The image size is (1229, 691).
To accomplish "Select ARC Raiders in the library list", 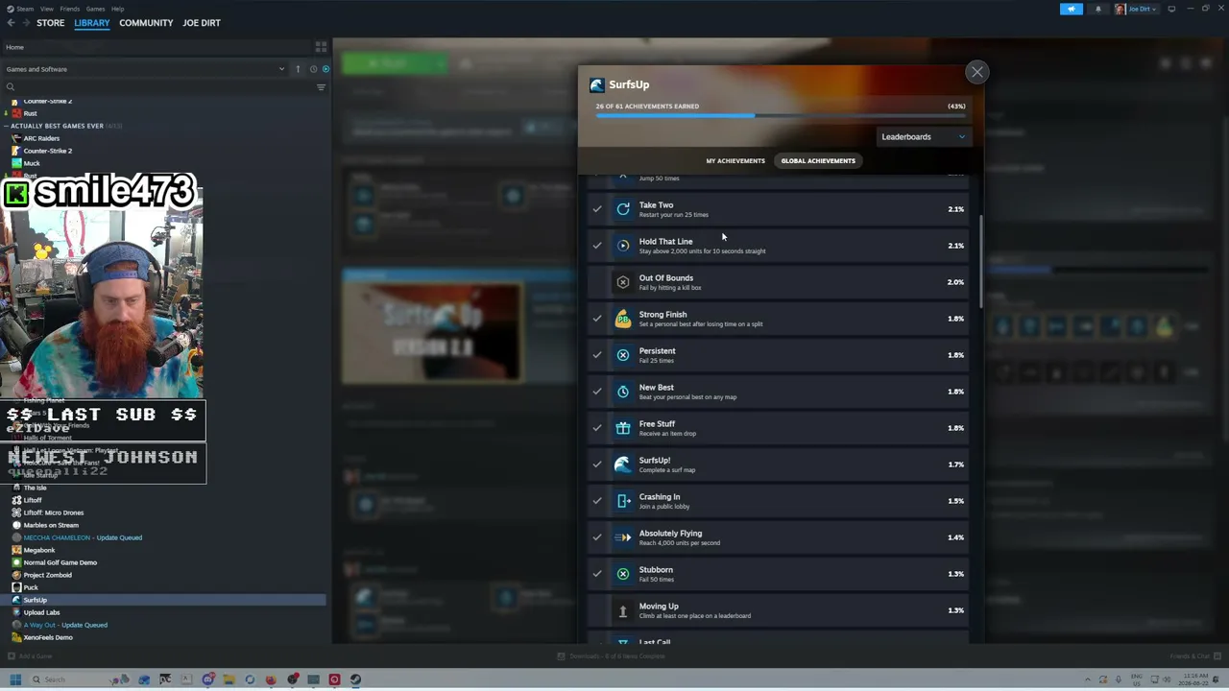I will 163,138.
